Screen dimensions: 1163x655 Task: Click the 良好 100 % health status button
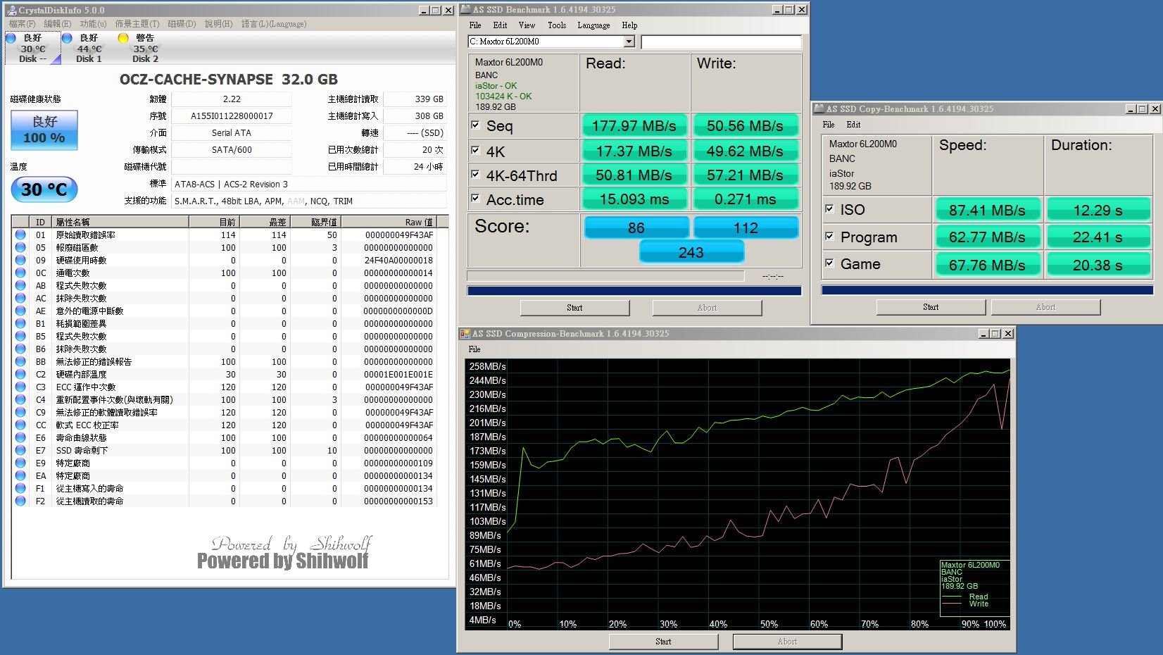click(44, 130)
